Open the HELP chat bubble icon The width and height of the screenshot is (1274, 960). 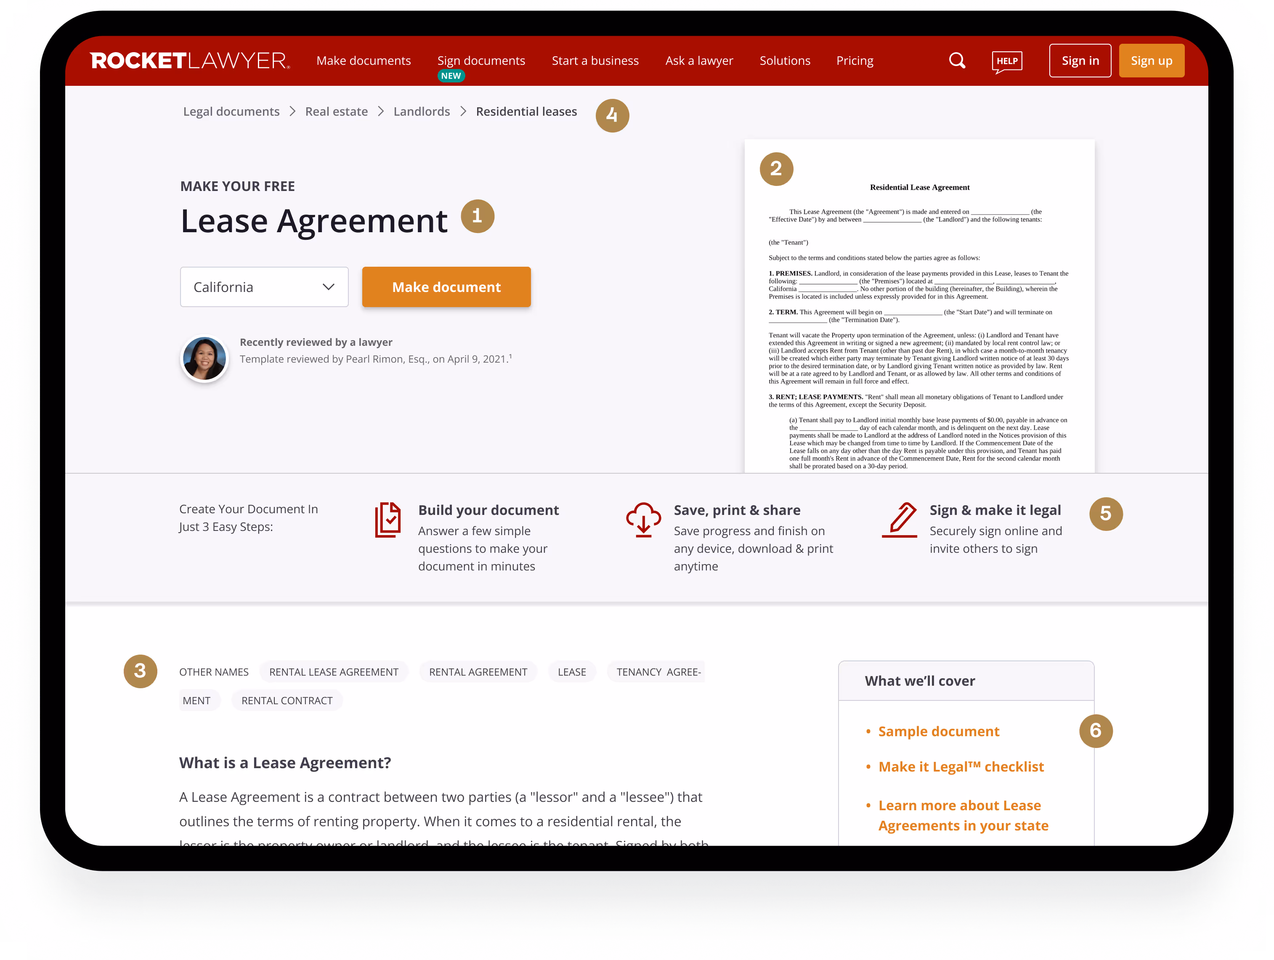click(x=1007, y=61)
